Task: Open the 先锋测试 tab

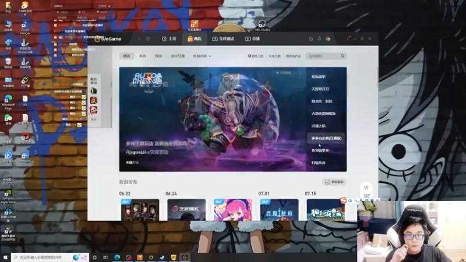Action: [x=223, y=39]
